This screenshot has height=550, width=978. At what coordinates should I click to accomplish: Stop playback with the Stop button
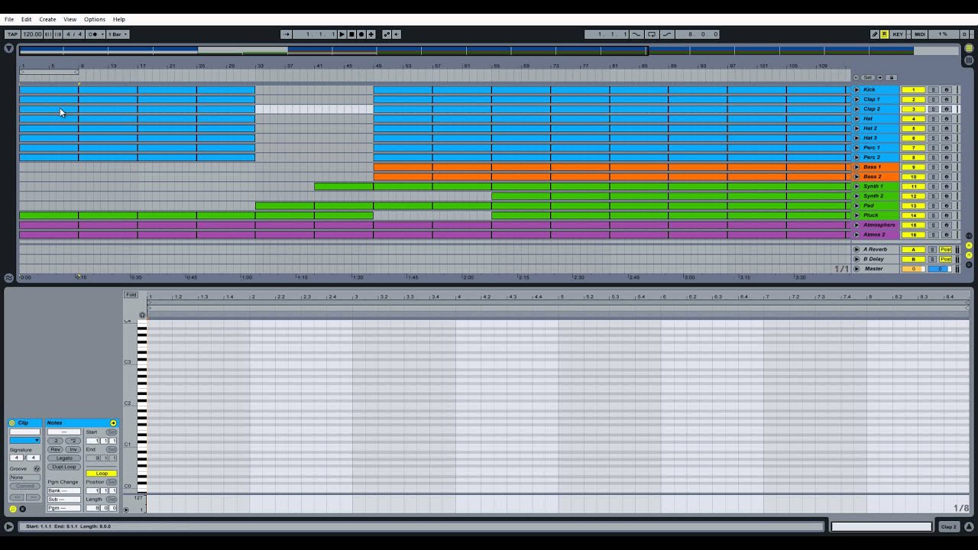[351, 34]
